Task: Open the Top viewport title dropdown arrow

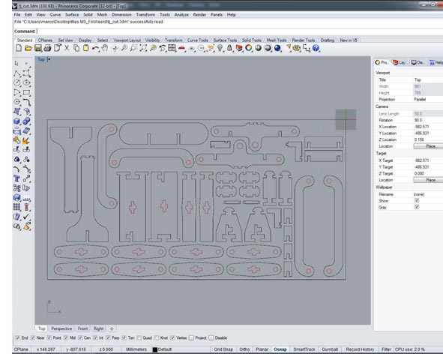Action: click(x=49, y=59)
